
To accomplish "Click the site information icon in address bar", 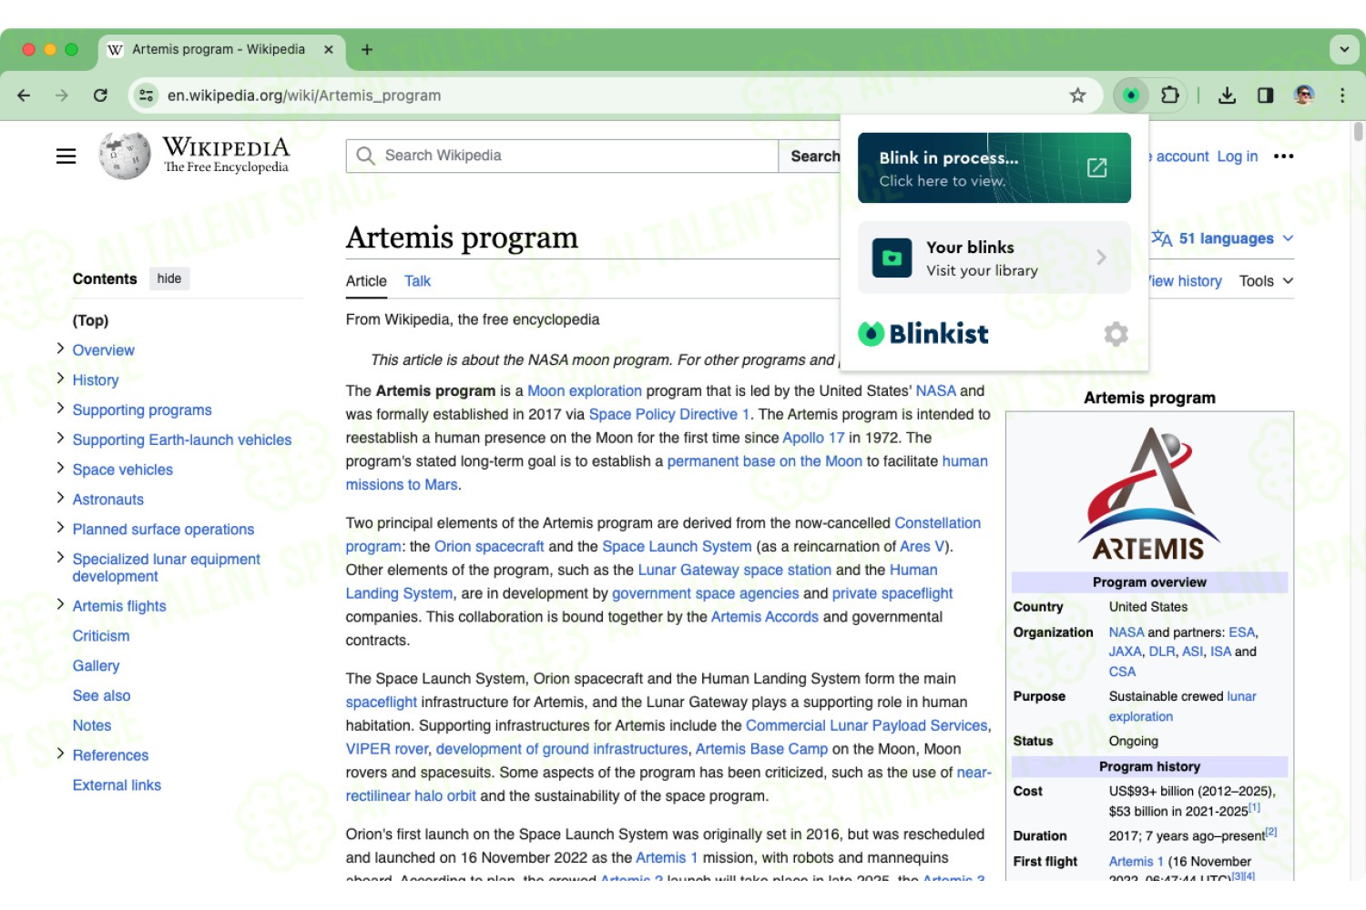I will click(x=146, y=95).
